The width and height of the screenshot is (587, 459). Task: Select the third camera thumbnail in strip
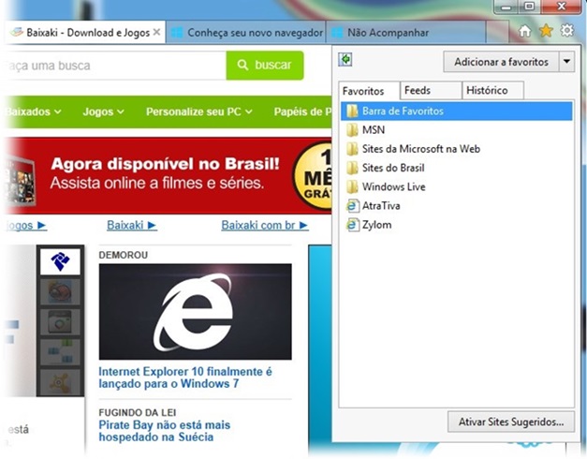tap(60, 322)
